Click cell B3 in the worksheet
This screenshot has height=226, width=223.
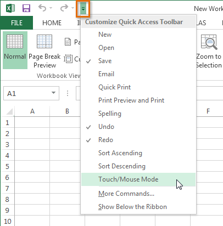[65, 144]
